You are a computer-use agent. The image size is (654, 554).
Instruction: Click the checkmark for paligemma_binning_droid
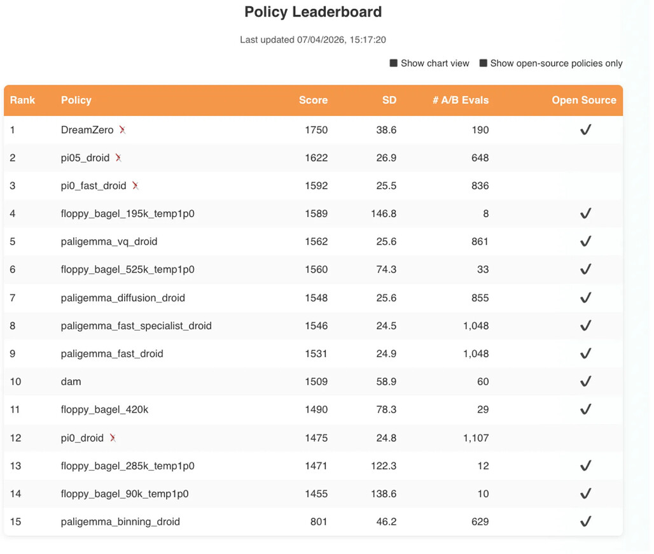[585, 522]
